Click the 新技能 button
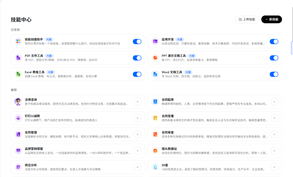The image size is (293, 177). (x=272, y=20)
